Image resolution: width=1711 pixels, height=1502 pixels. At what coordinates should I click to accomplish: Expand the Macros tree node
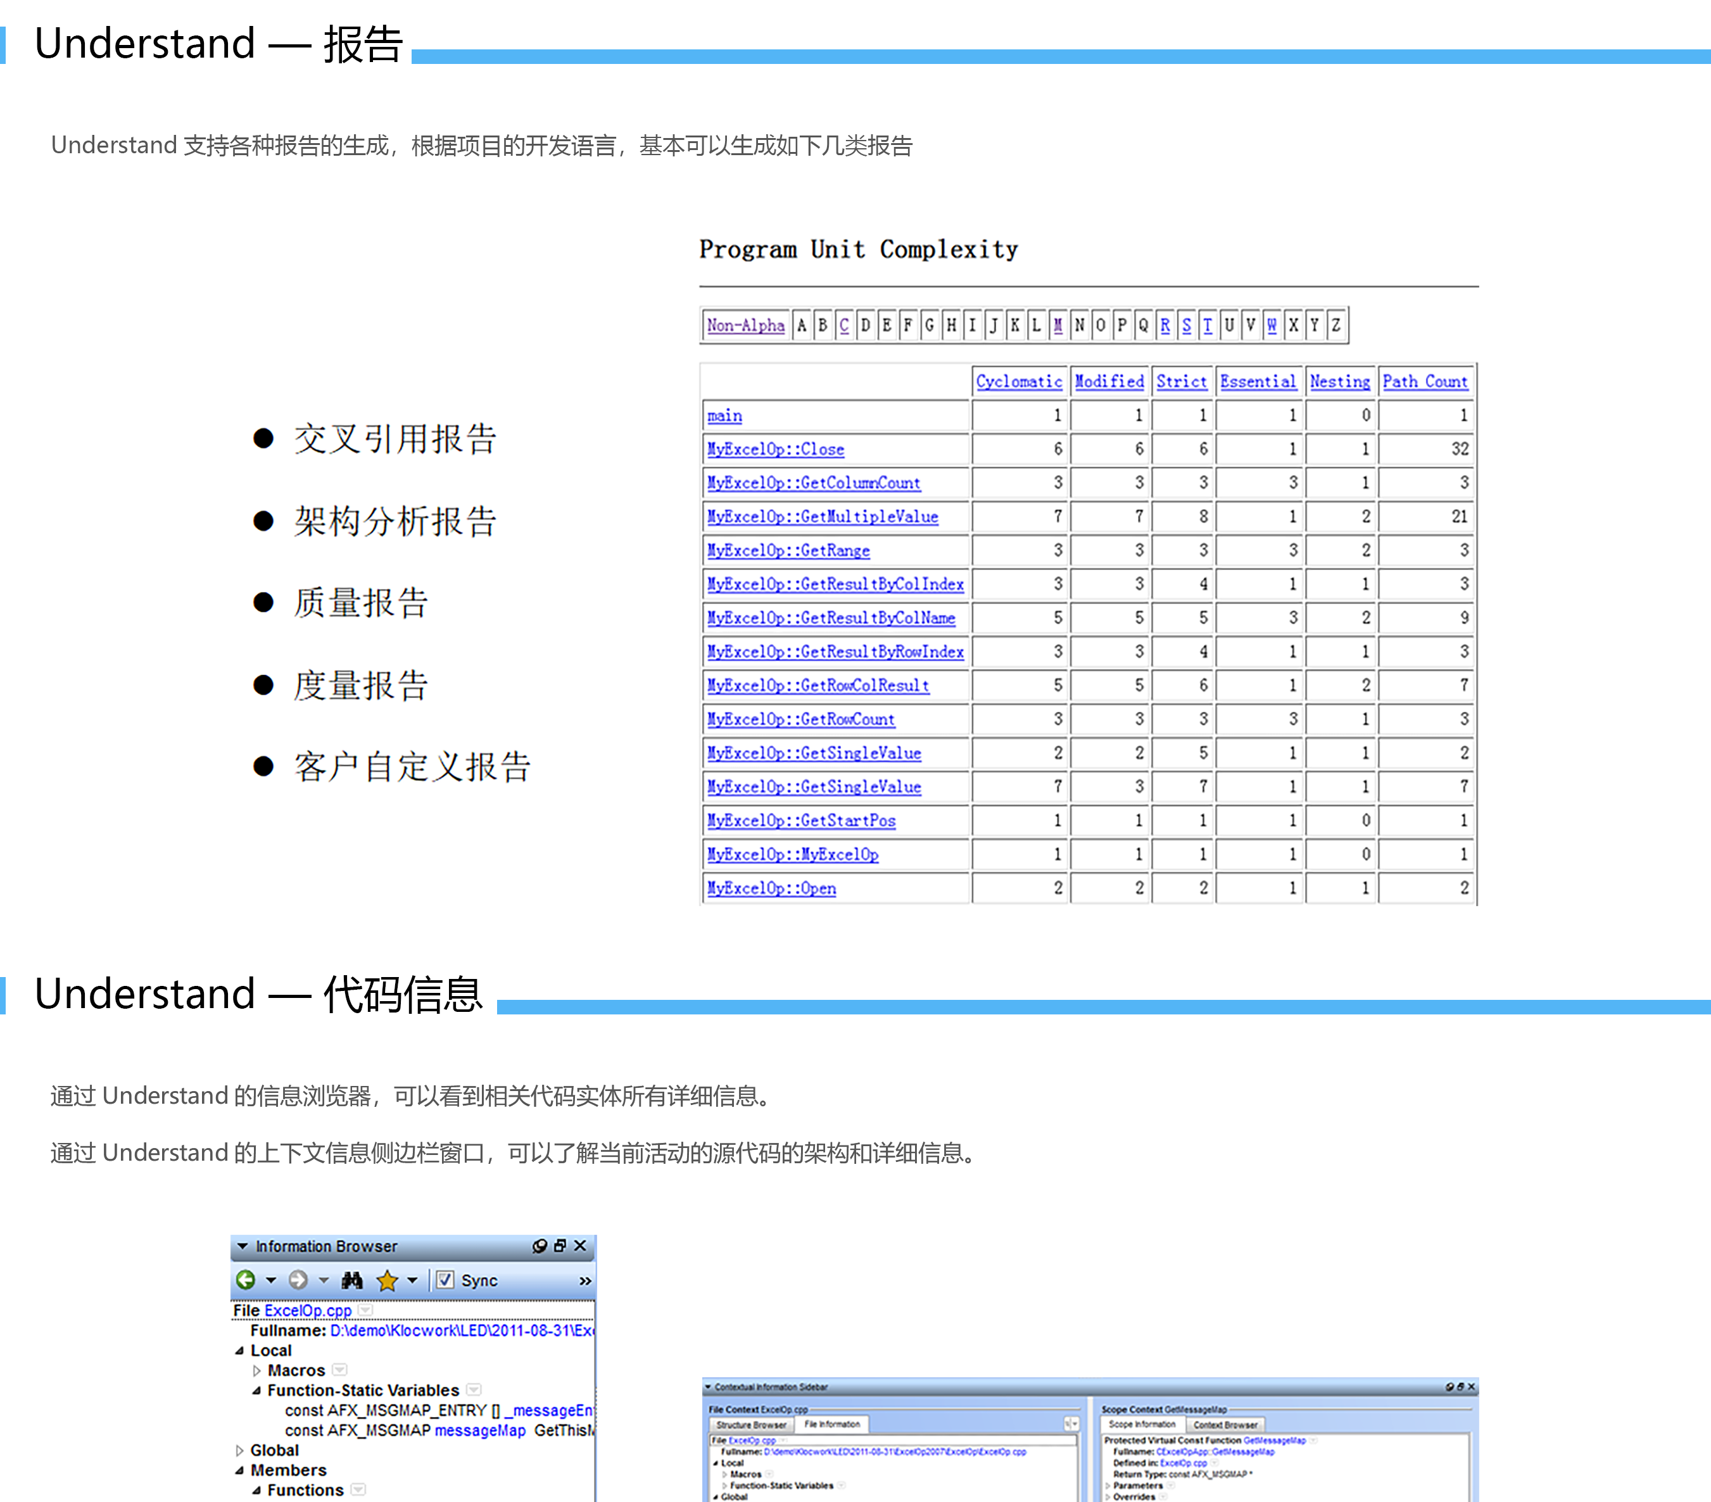click(x=257, y=1370)
